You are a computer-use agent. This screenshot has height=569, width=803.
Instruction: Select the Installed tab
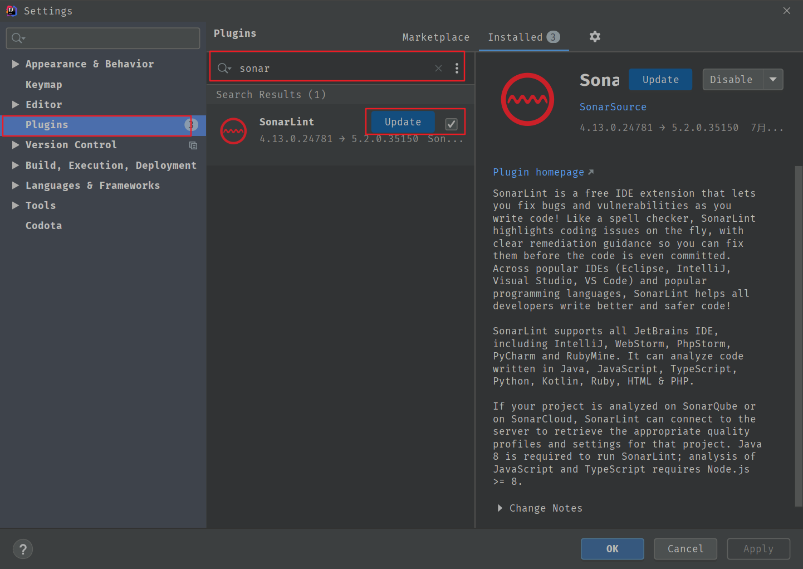pos(515,37)
